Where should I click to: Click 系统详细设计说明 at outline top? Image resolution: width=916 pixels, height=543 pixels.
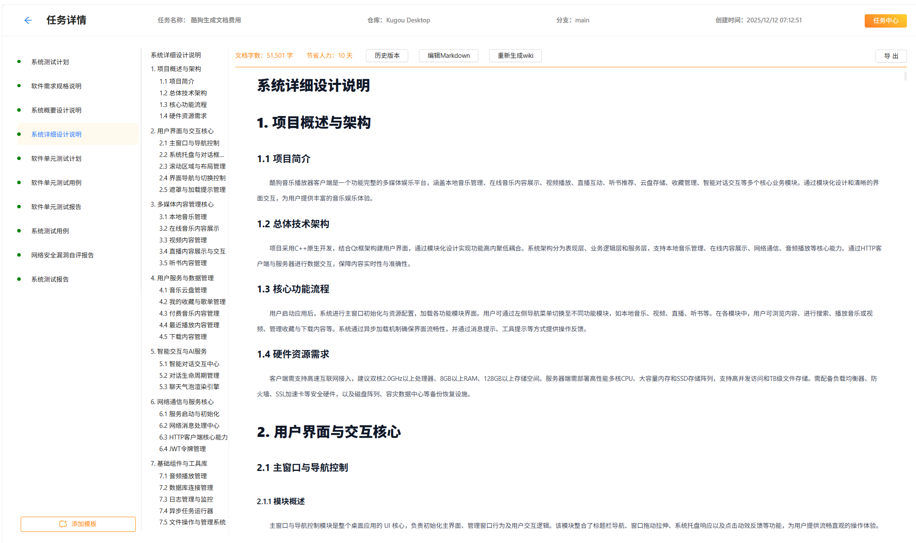[176, 55]
